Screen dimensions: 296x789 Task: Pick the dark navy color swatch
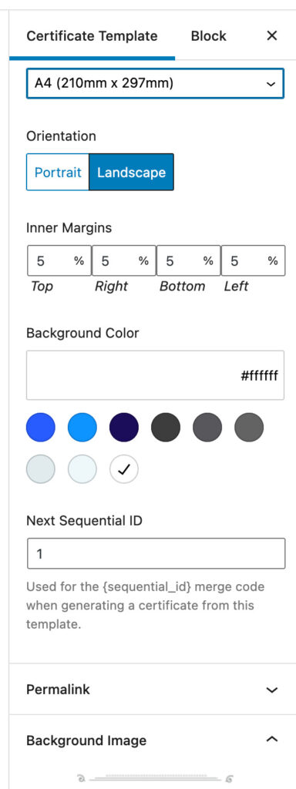click(124, 427)
